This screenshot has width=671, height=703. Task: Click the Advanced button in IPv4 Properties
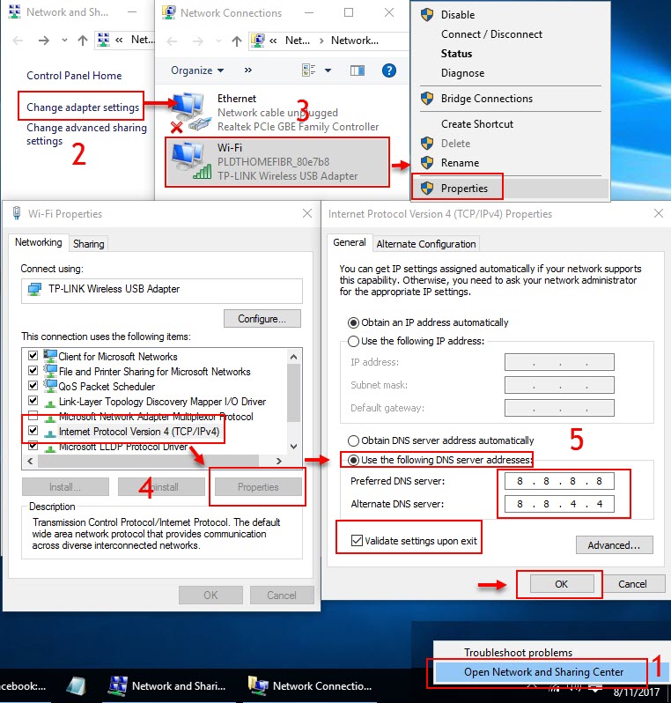[x=614, y=545]
